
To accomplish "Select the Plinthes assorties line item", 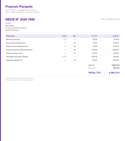I will coord(62,53).
